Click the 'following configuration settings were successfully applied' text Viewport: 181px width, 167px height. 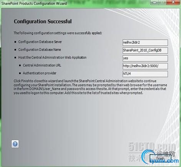pos(58,33)
